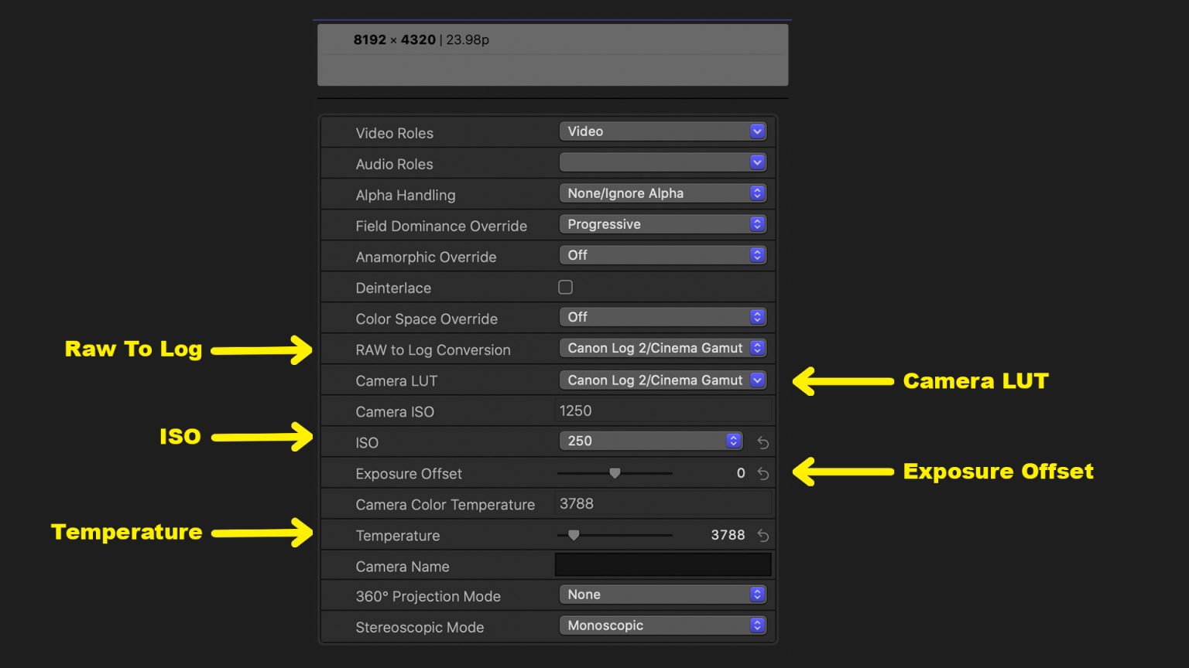Open the 360° Projection Mode dropdown
This screenshot has height=668, width=1189.
coord(663,595)
